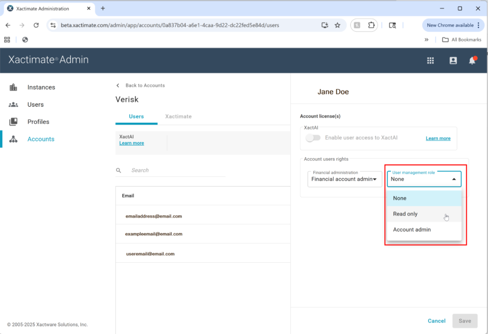Screen dimensions: 488x334
Task: Click Learn more in Account license panel
Action: [438, 138]
